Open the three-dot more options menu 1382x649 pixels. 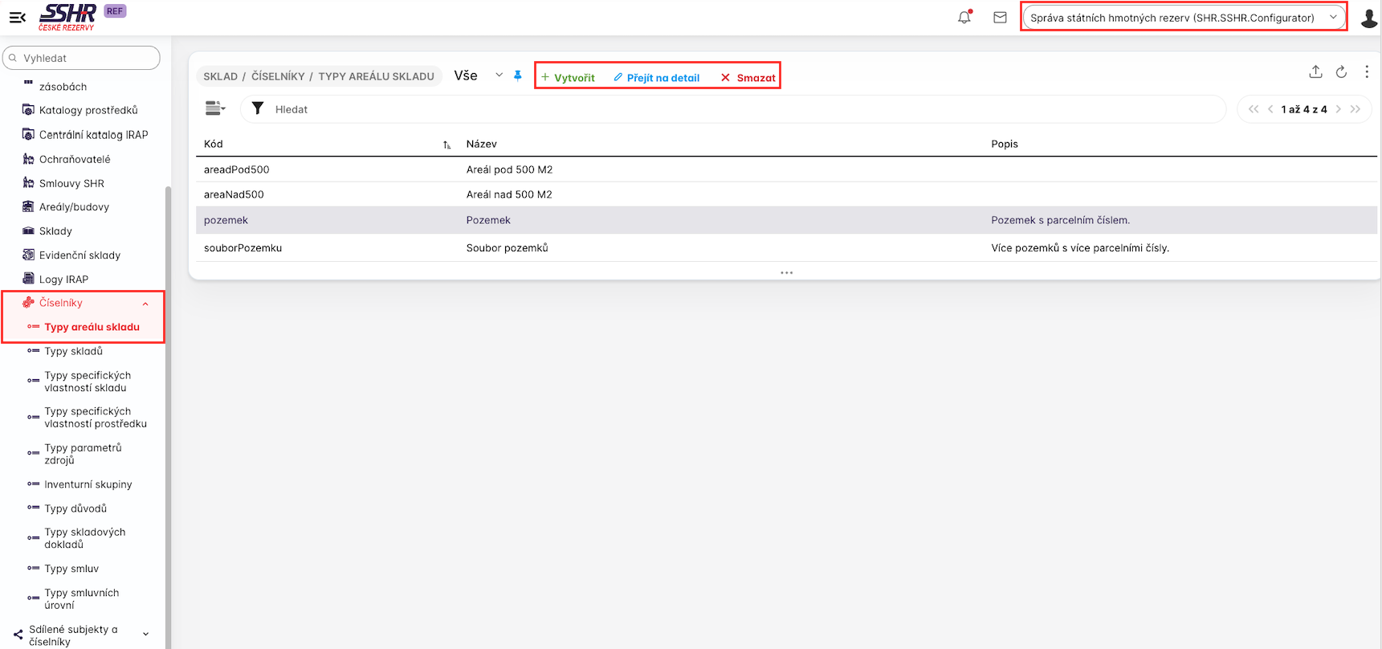point(1367,72)
